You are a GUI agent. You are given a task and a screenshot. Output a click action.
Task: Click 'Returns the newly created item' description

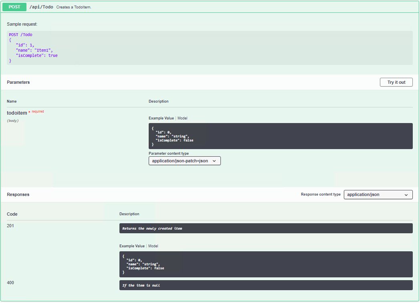[x=152, y=228]
